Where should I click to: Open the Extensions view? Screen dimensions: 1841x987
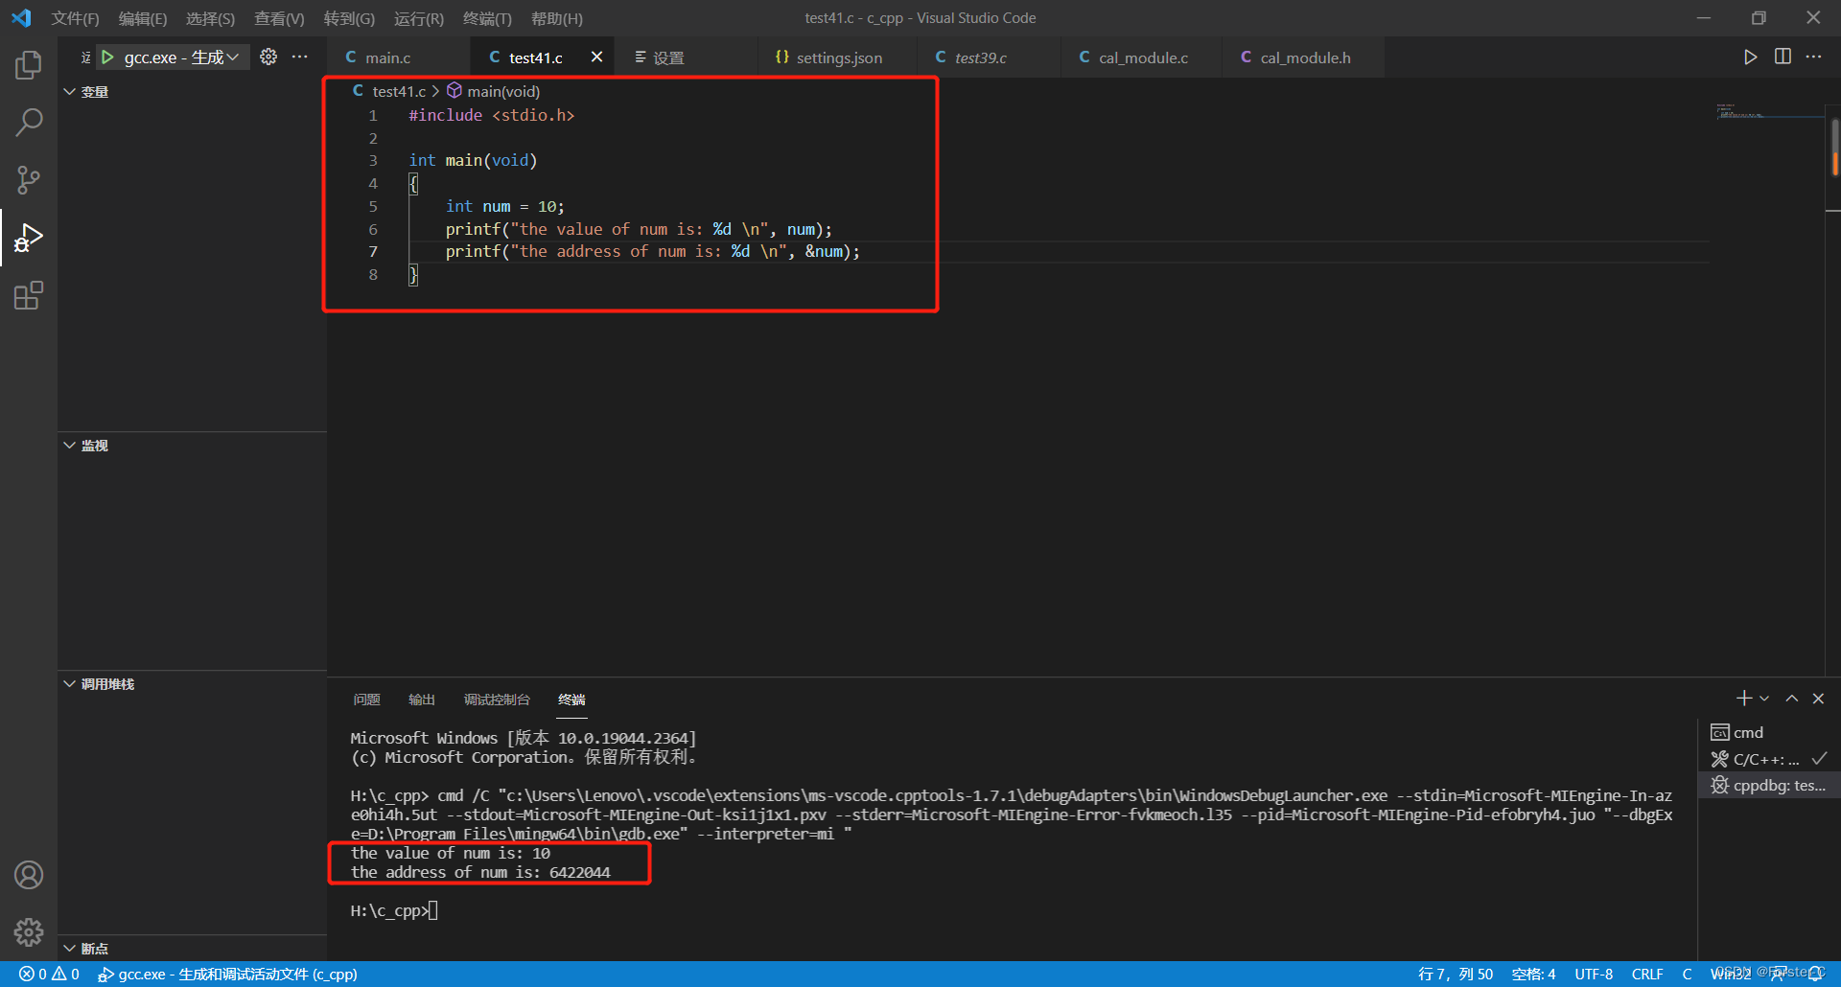tap(29, 295)
